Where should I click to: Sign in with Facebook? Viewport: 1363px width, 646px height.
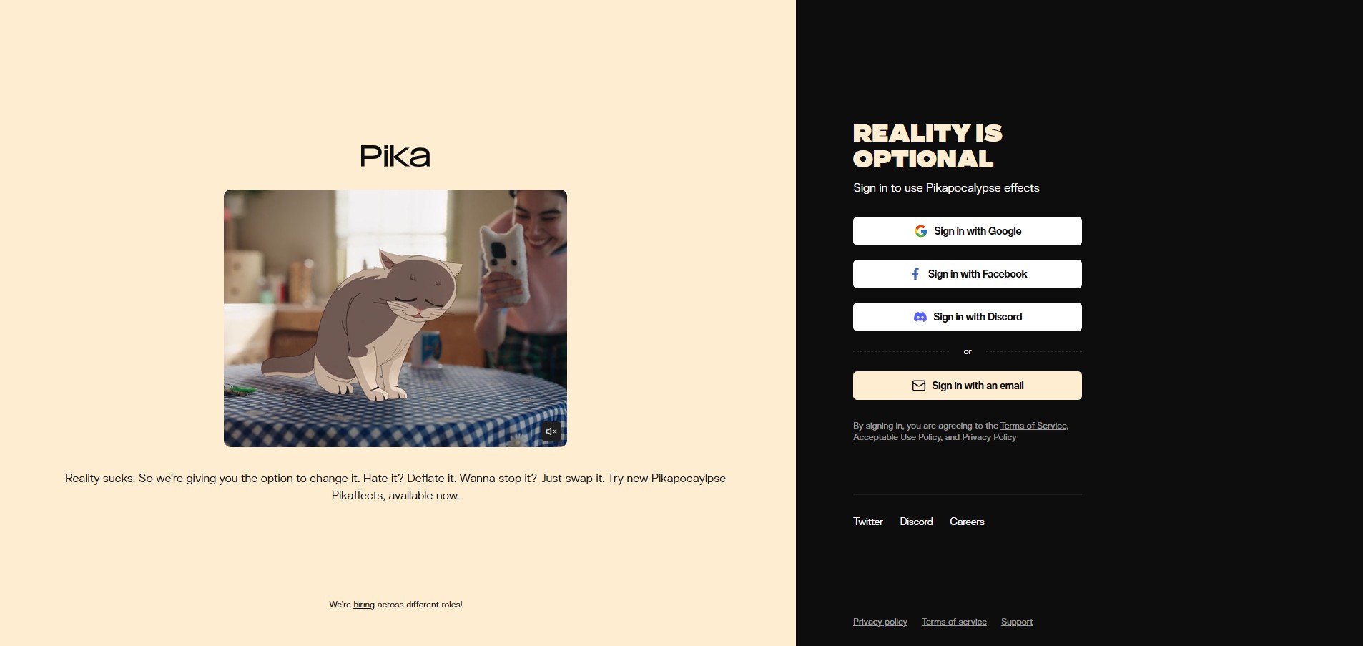[967, 274]
